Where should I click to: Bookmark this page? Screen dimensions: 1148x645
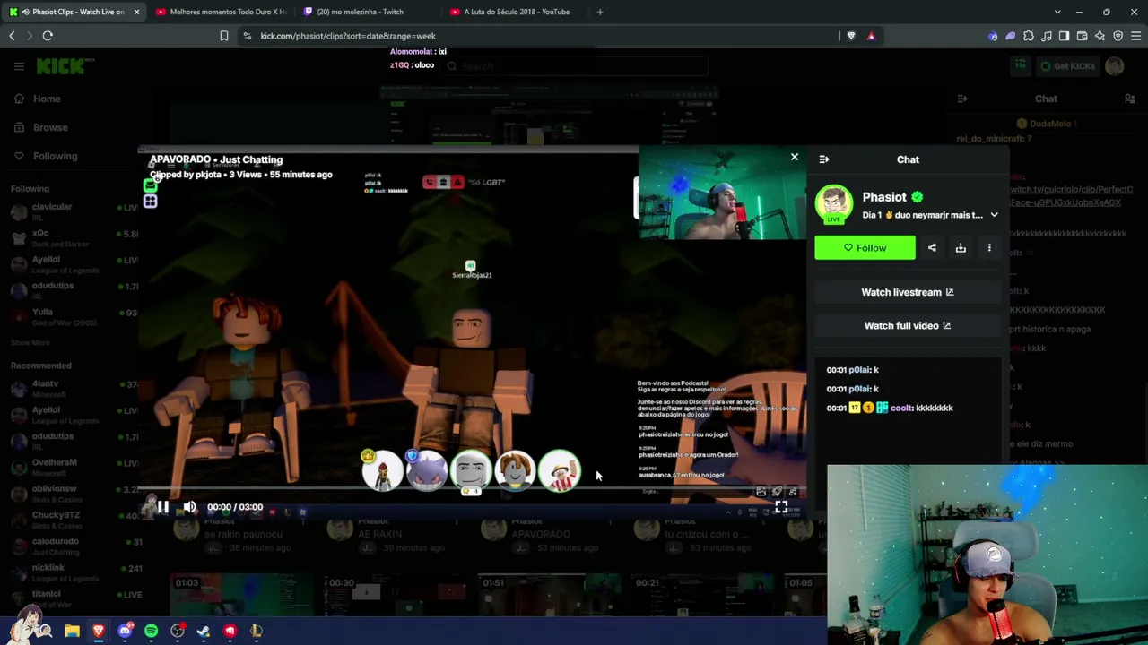click(224, 36)
